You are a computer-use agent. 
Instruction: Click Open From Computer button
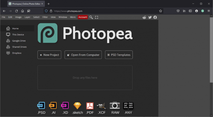[83, 55]
